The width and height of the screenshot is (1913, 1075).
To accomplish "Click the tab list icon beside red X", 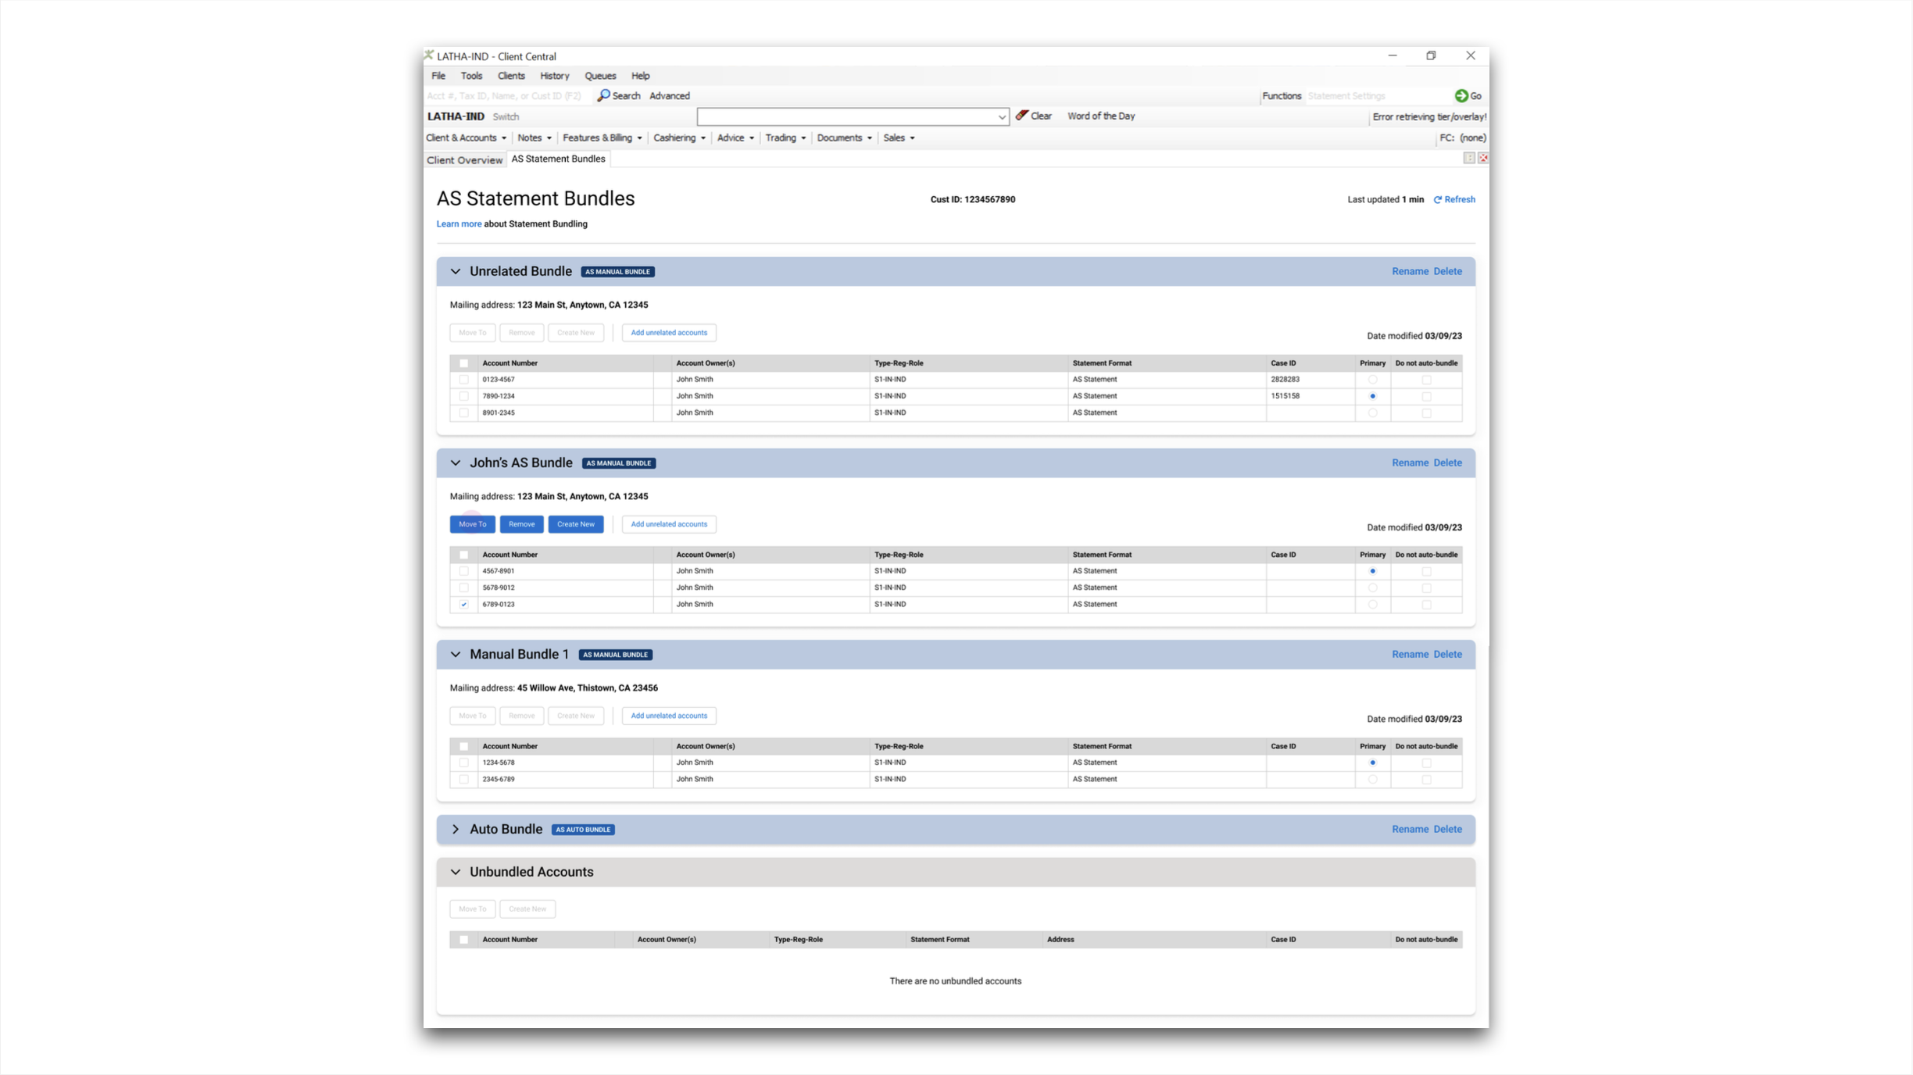I will pos(1468,159).
